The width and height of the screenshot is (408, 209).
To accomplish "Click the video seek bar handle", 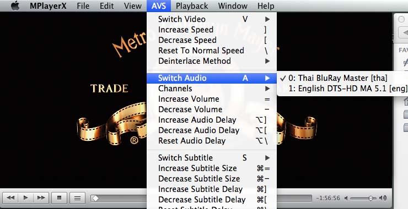I will (x=95, y=199).
